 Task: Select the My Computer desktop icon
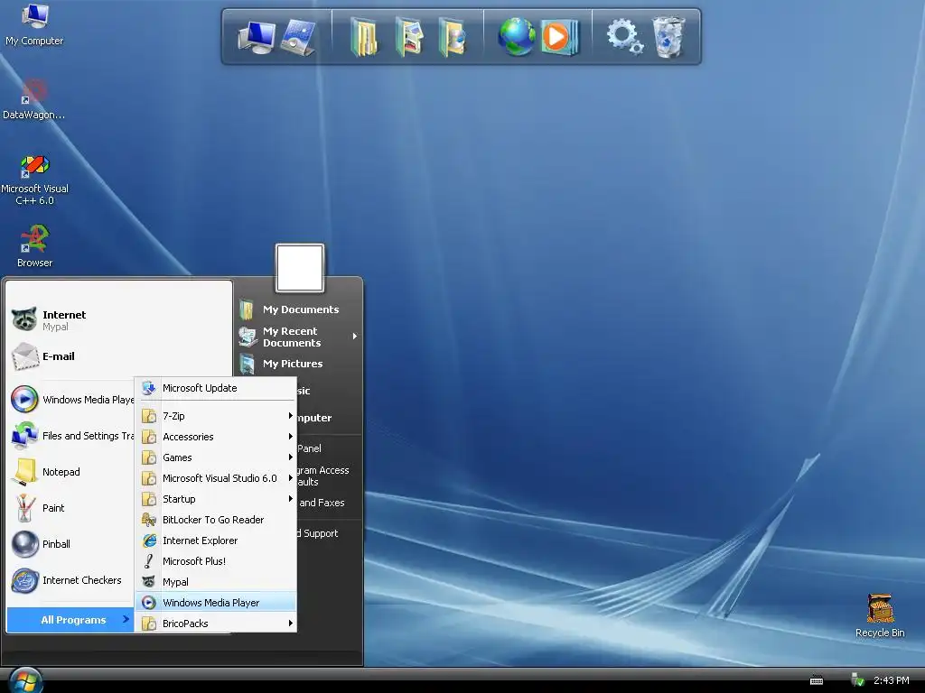click(x=34, y=24)
